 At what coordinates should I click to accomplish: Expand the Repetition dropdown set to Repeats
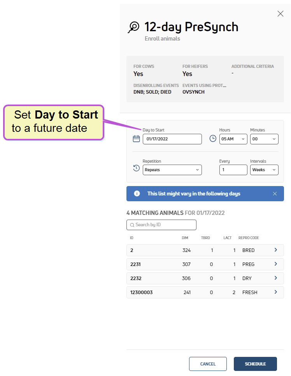coord(172,170)
